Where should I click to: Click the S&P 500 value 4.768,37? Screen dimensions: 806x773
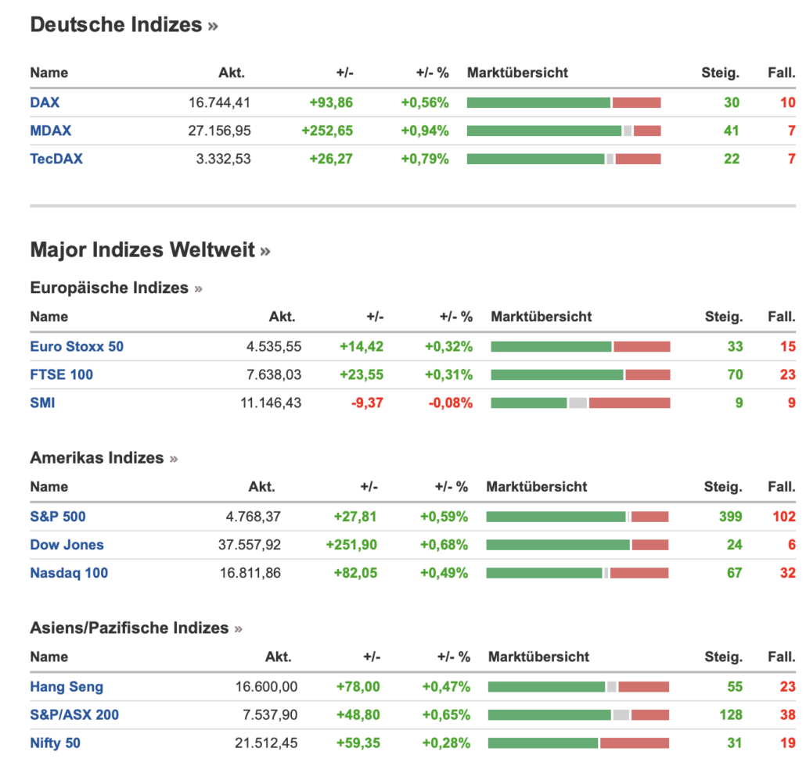(254, 517)
